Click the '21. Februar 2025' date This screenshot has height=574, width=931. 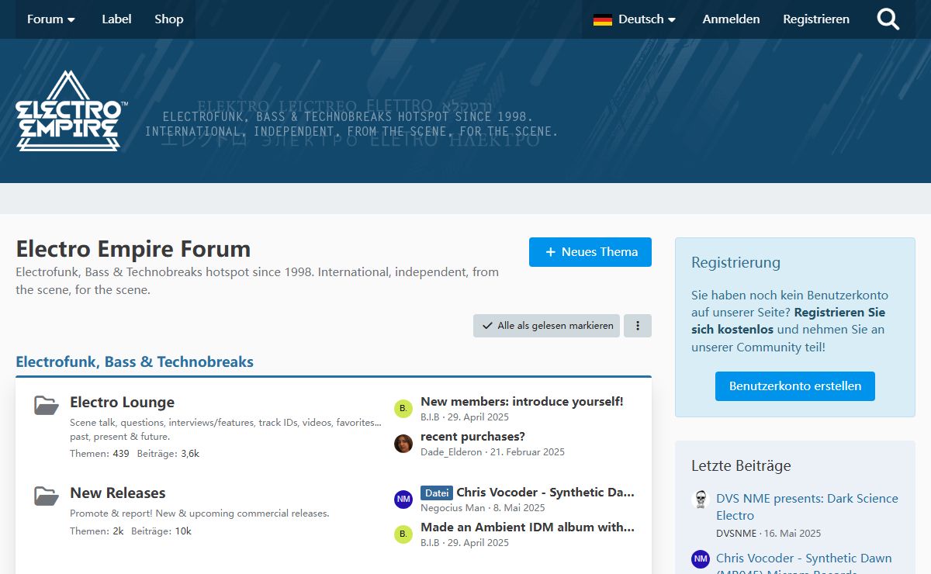click(x=528, y=451)
